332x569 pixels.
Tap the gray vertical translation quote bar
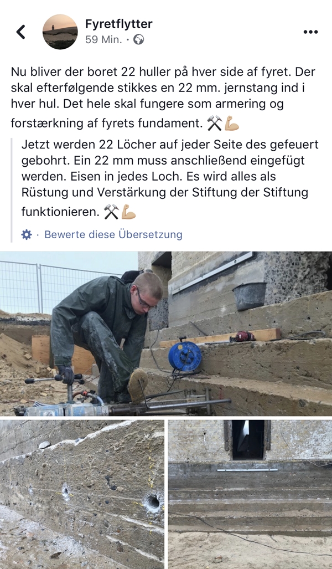tap(12, 190)
